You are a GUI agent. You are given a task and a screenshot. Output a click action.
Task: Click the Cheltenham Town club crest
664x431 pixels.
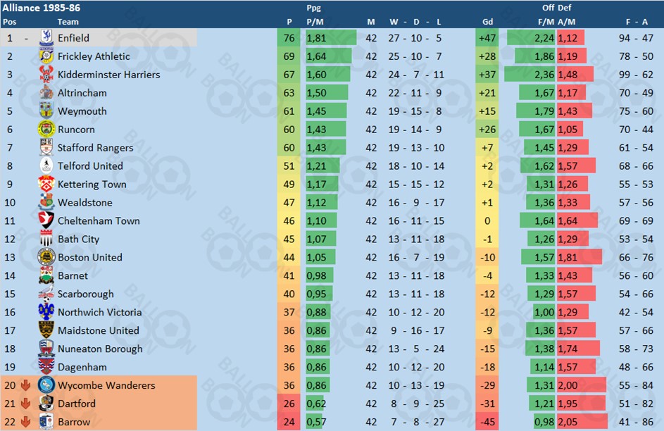coord(46,220)
